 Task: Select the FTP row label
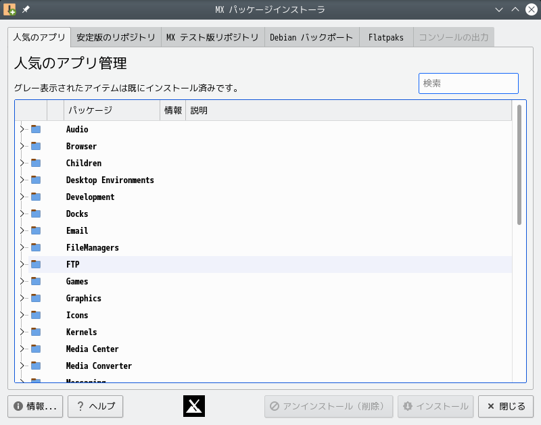(x=73, y=264)
